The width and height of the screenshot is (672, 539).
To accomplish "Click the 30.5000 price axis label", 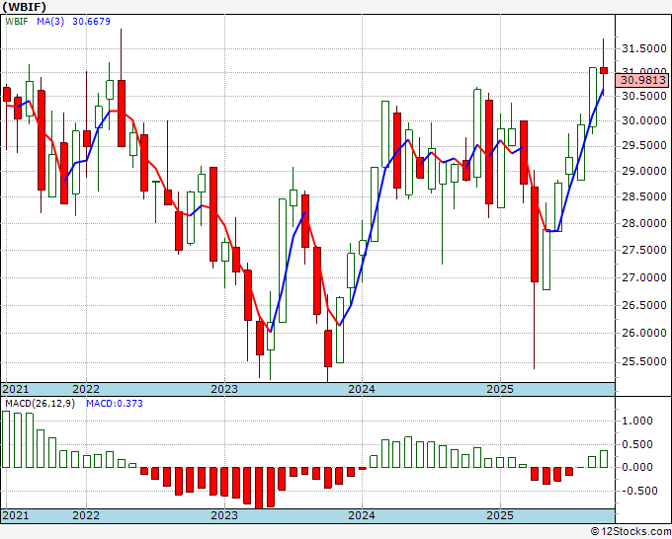I will [644, 96].
